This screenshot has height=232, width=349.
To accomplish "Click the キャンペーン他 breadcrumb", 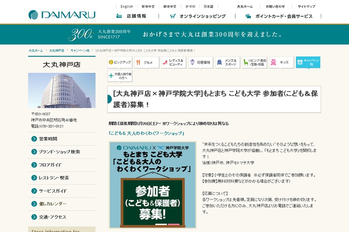I will pyautogui.click(x=80, y=51).
